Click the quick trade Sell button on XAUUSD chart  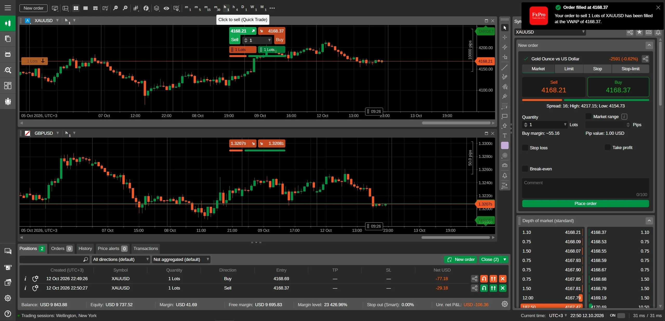pyautogui.click(x=235, y=40)
